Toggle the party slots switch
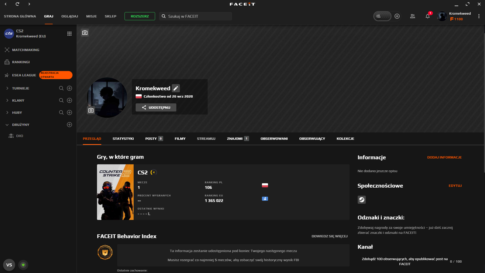The image size is (485, 273). pyautogui.click(x=382, y=16)
